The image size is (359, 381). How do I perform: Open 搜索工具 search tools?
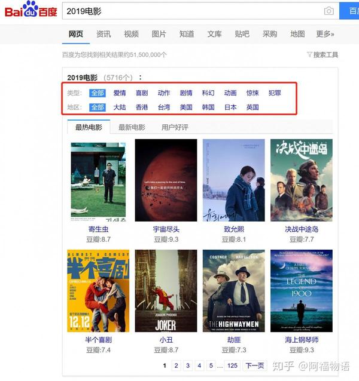[325, 55]
